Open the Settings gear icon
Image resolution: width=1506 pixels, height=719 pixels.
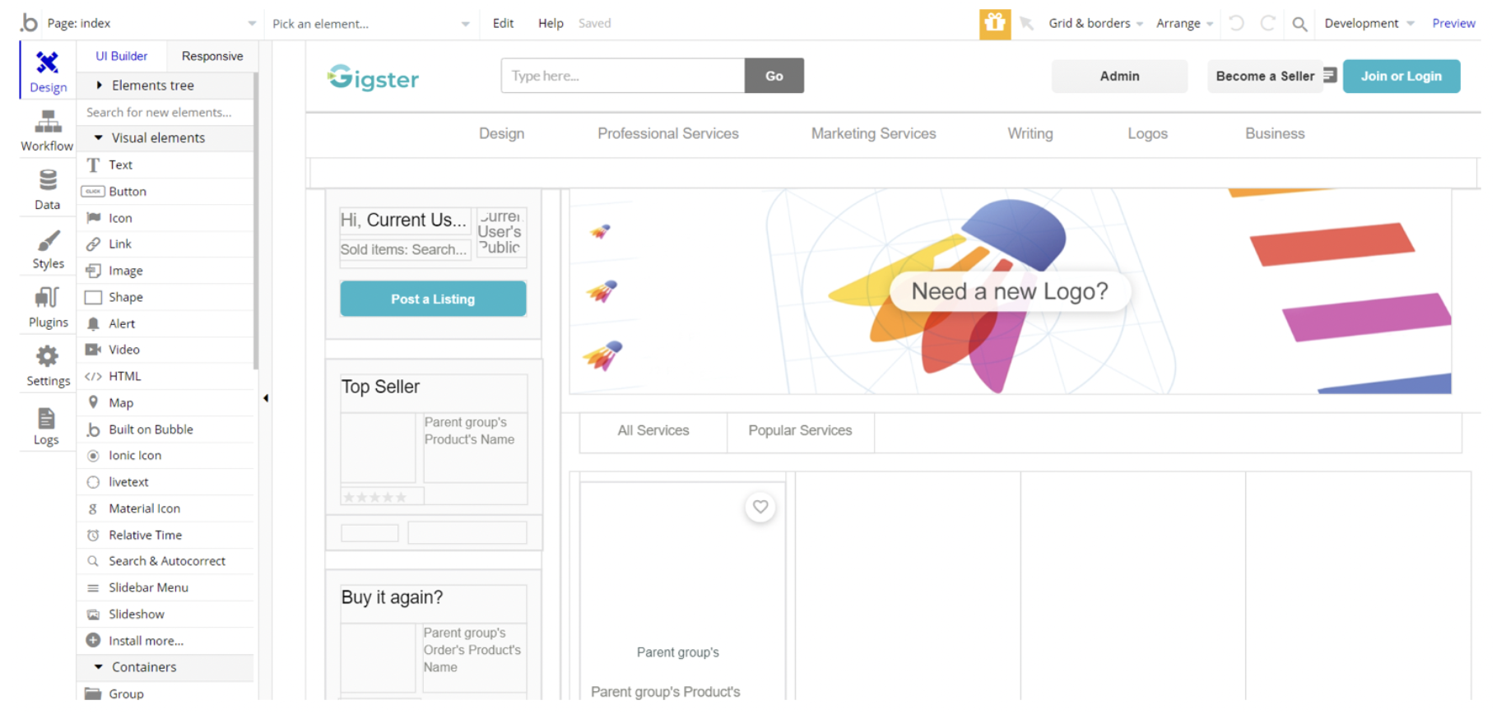pos(48,357)
